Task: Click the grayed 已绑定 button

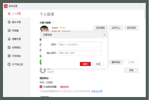Action: coord(132,62)
